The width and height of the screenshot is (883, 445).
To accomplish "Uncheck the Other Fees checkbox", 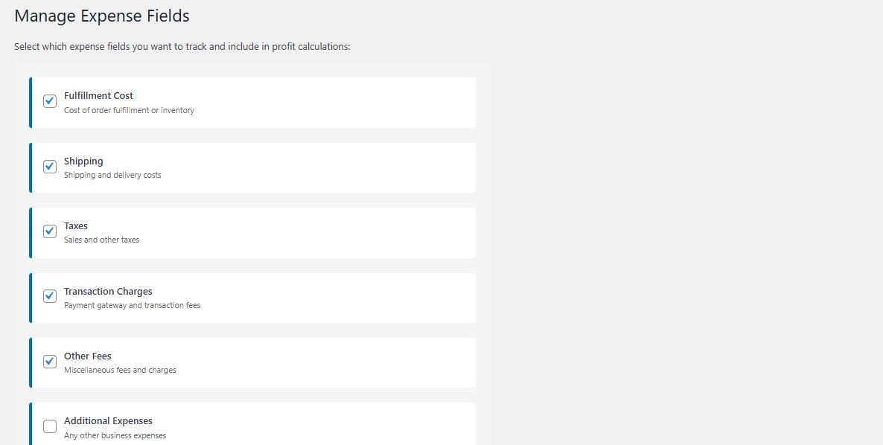I will coord(49,361).
